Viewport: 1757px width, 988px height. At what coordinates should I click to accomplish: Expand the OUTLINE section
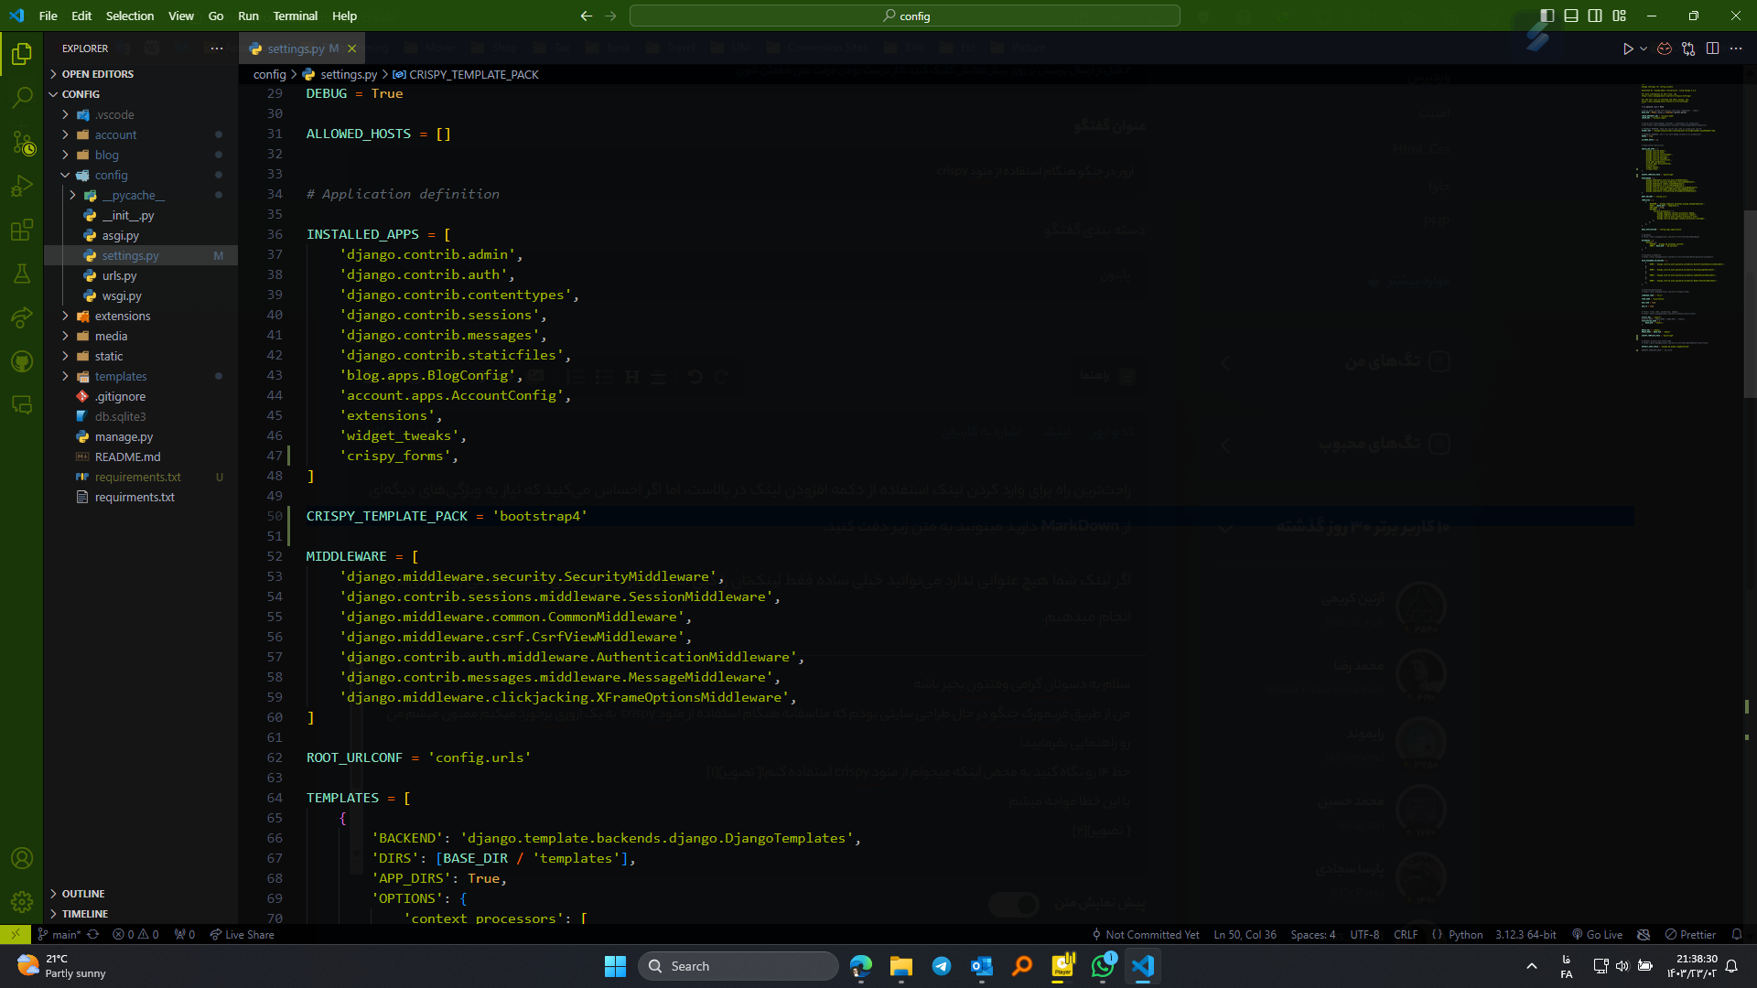(x=141, y=894)
